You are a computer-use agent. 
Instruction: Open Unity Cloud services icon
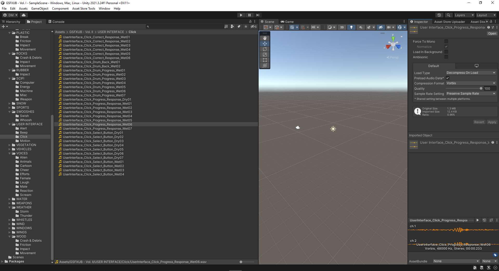(x=24, y=15)
